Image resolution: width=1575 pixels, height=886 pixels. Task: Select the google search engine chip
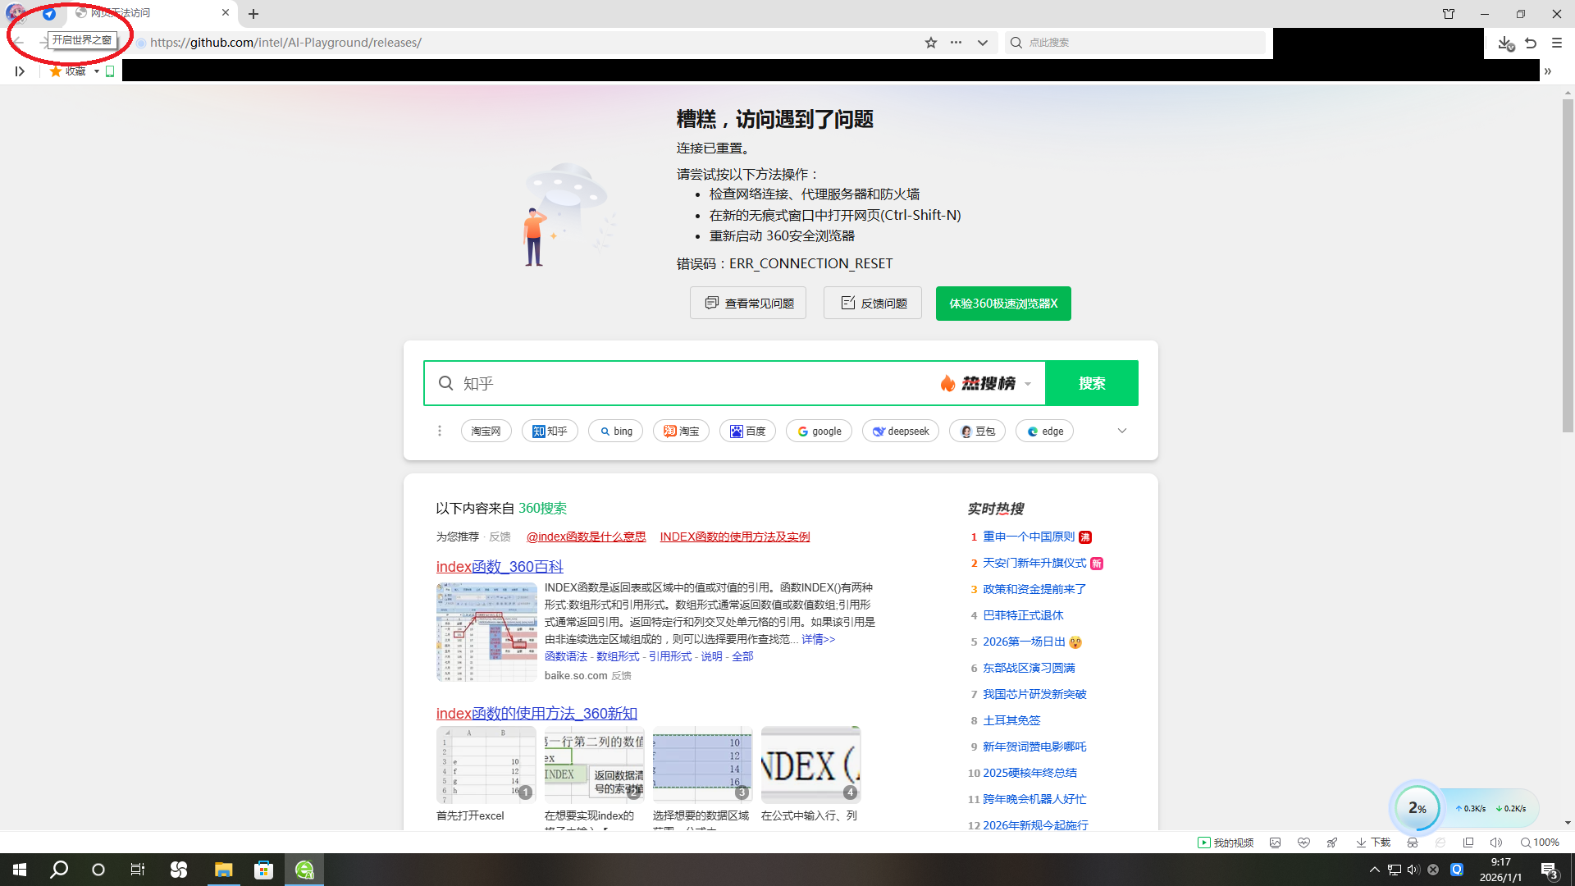819,431
